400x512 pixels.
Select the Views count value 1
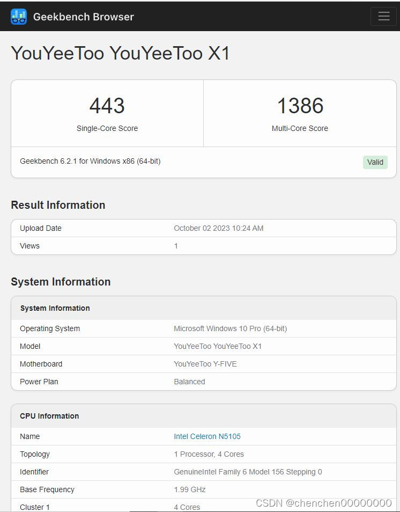click(176, 246)
